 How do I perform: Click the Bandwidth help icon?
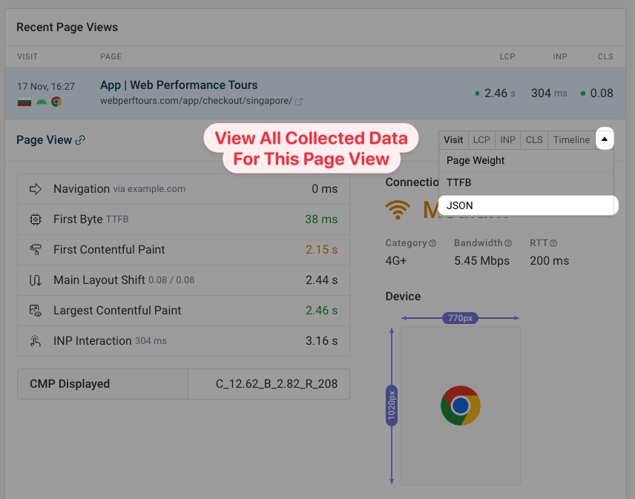pos(508,243)
